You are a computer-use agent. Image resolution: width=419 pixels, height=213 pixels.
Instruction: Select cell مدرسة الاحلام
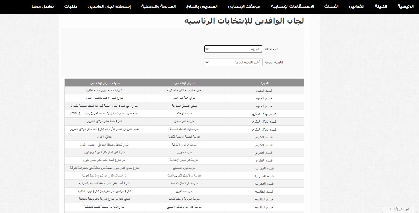click(184, 114)
